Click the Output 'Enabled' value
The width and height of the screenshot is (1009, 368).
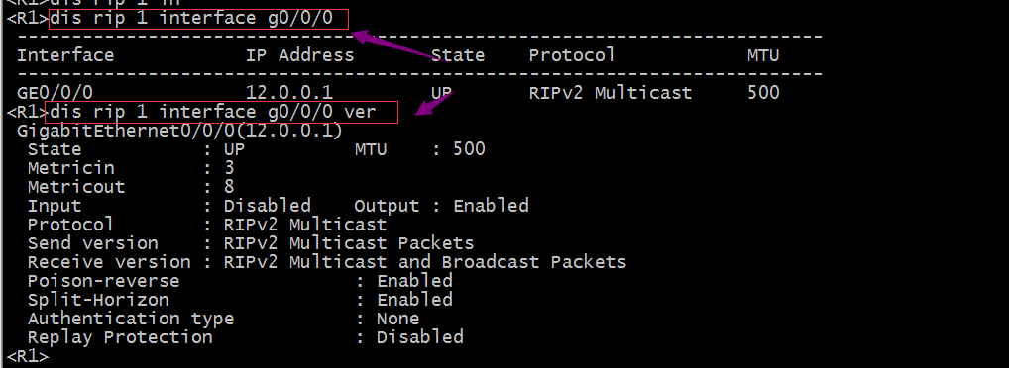click(x=491, y=206)
